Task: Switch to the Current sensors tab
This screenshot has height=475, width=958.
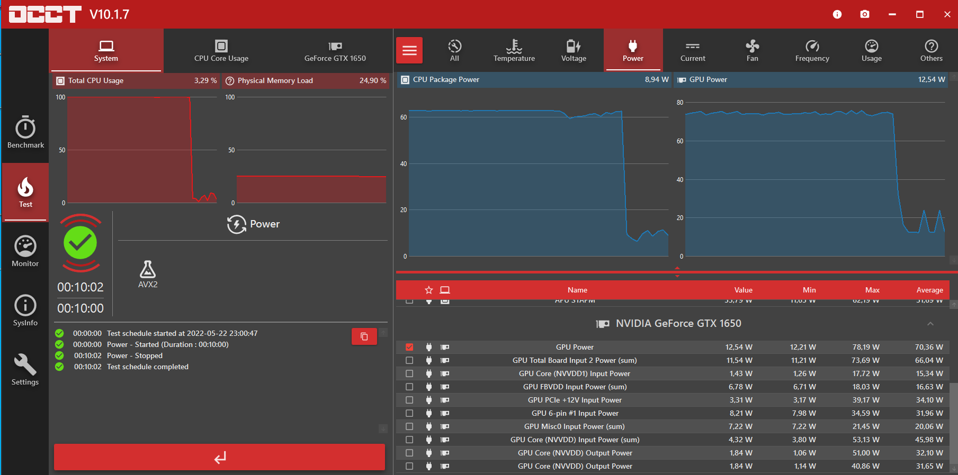Action: pos(693,50)
